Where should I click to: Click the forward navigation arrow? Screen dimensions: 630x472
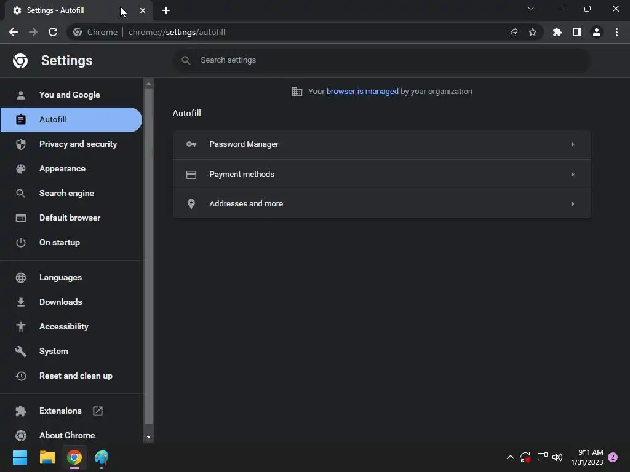click(x=33, y=32)
